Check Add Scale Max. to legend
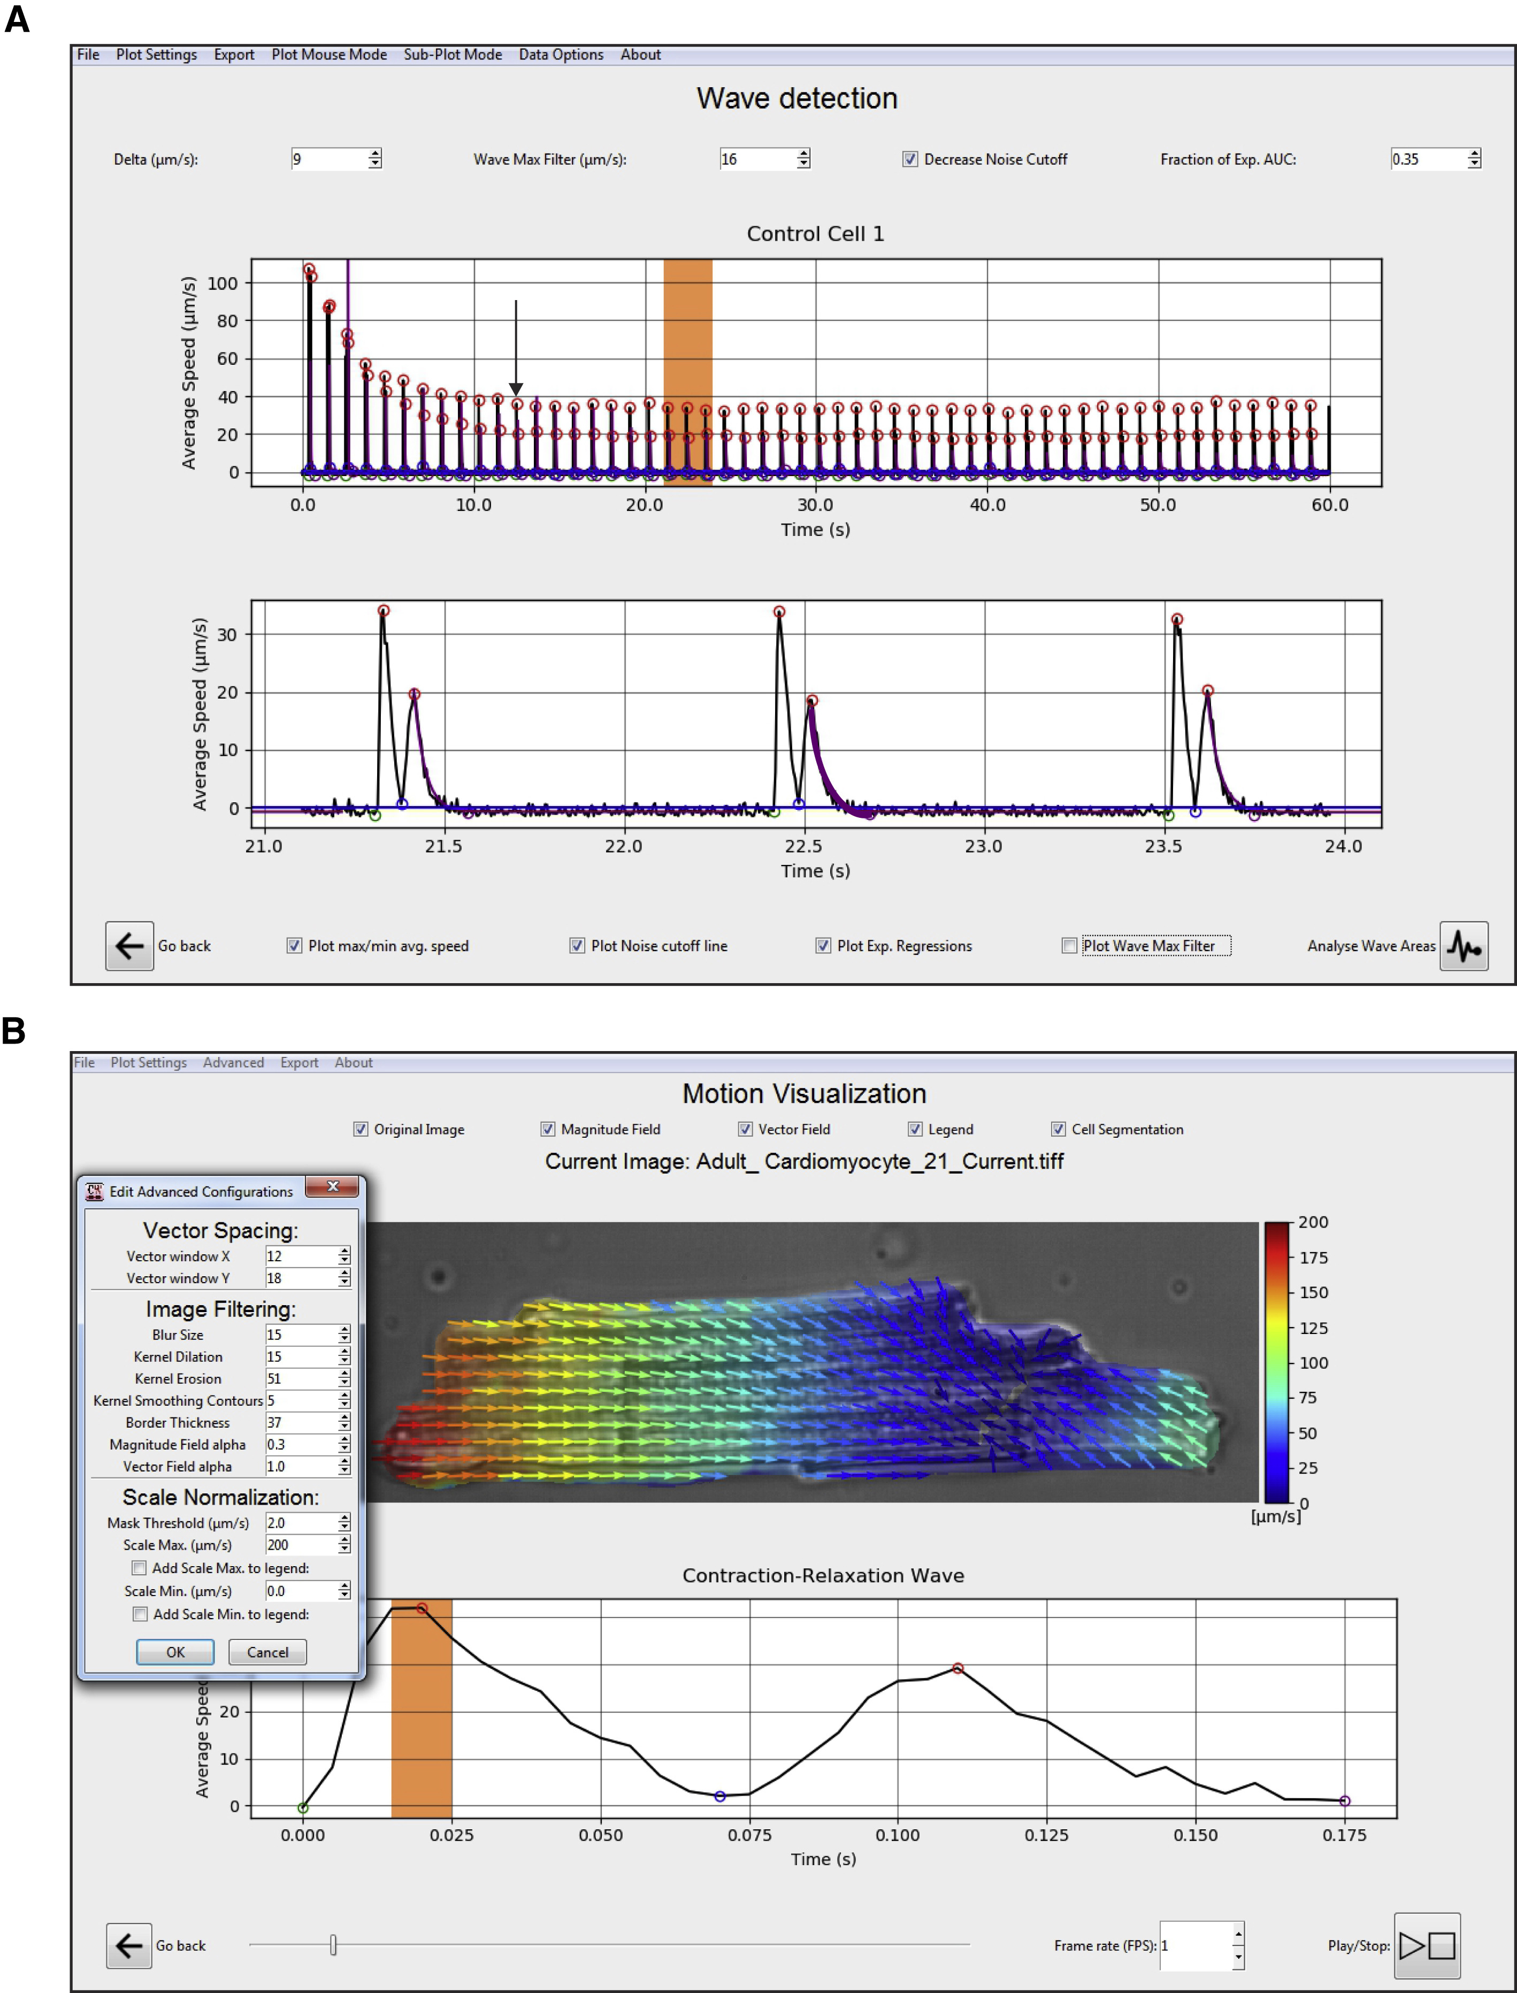The width and height of the screenshot is (1517, 1993). point(139,1568)
